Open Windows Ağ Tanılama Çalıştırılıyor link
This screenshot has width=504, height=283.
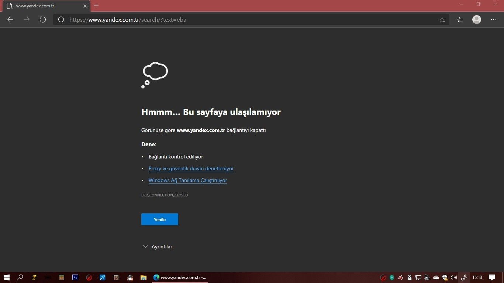(x=188, y=180)
